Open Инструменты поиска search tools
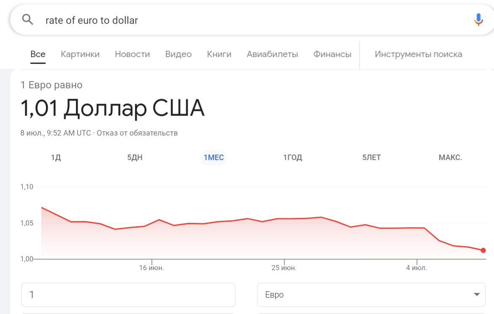The image size is (494, 314). [418, 54]
